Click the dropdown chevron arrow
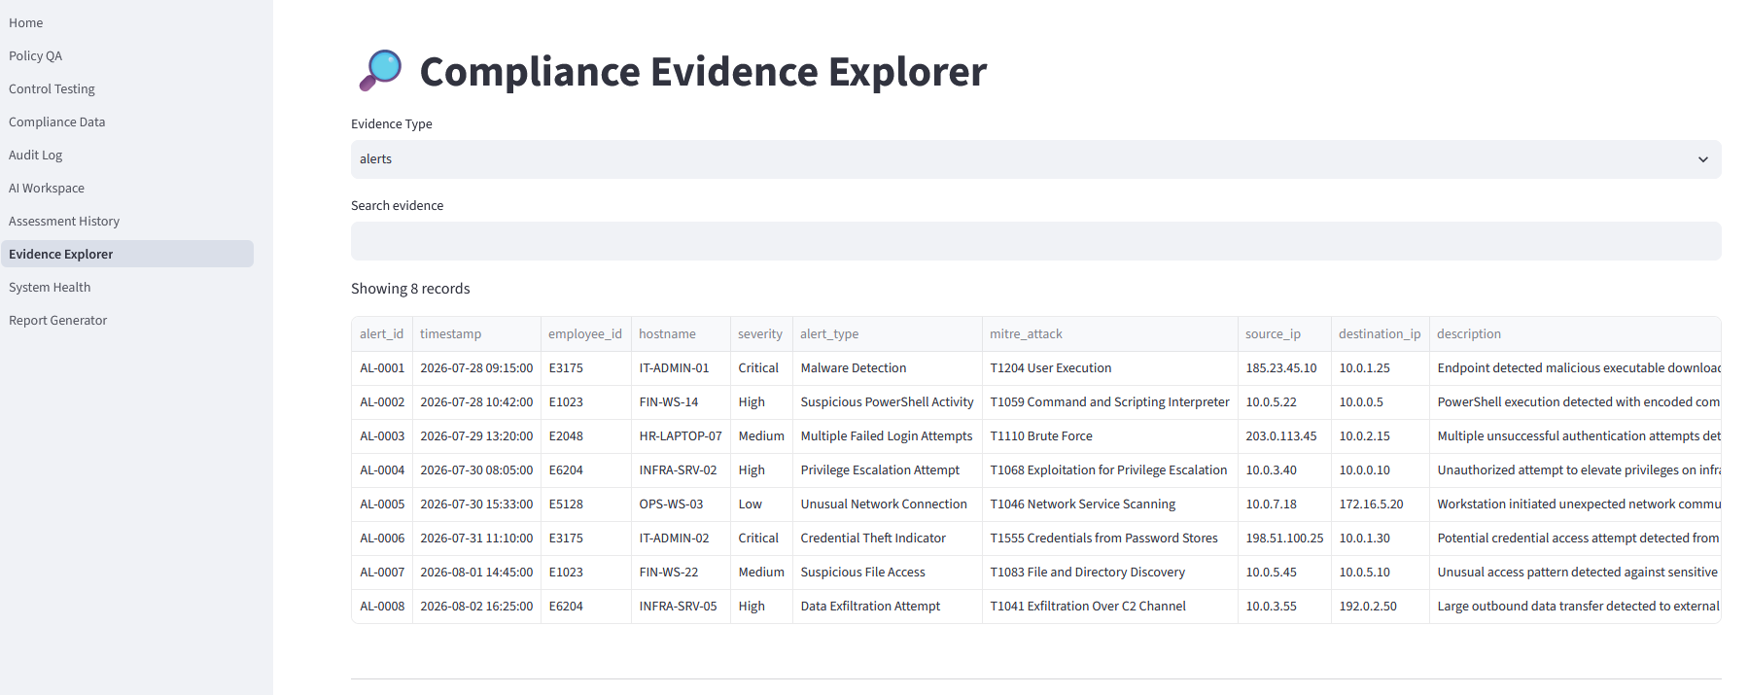 [1702, 159]
